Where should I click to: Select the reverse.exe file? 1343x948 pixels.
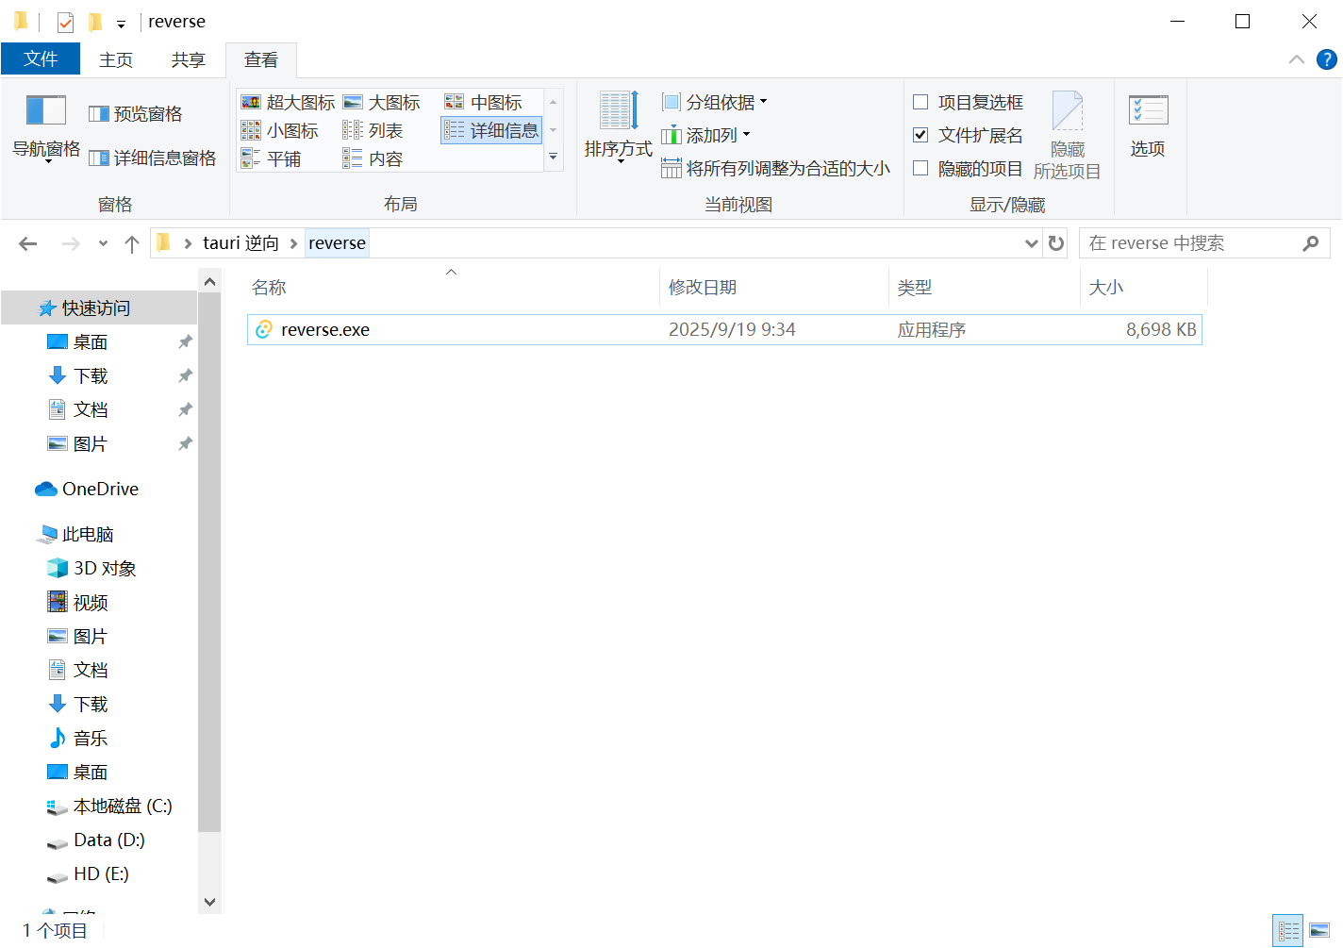click(x=325, y=330)
